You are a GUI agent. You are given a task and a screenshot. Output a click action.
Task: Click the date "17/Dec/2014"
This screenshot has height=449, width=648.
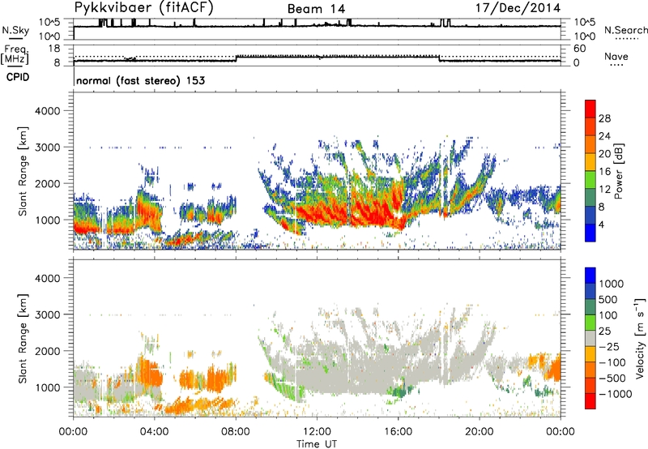pos(518,8)
